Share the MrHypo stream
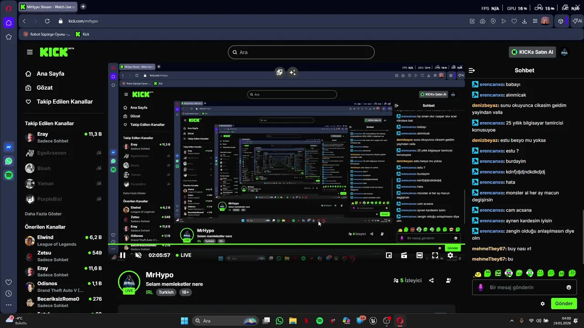Viewport: 584px width, 328px height. point(431,281)
